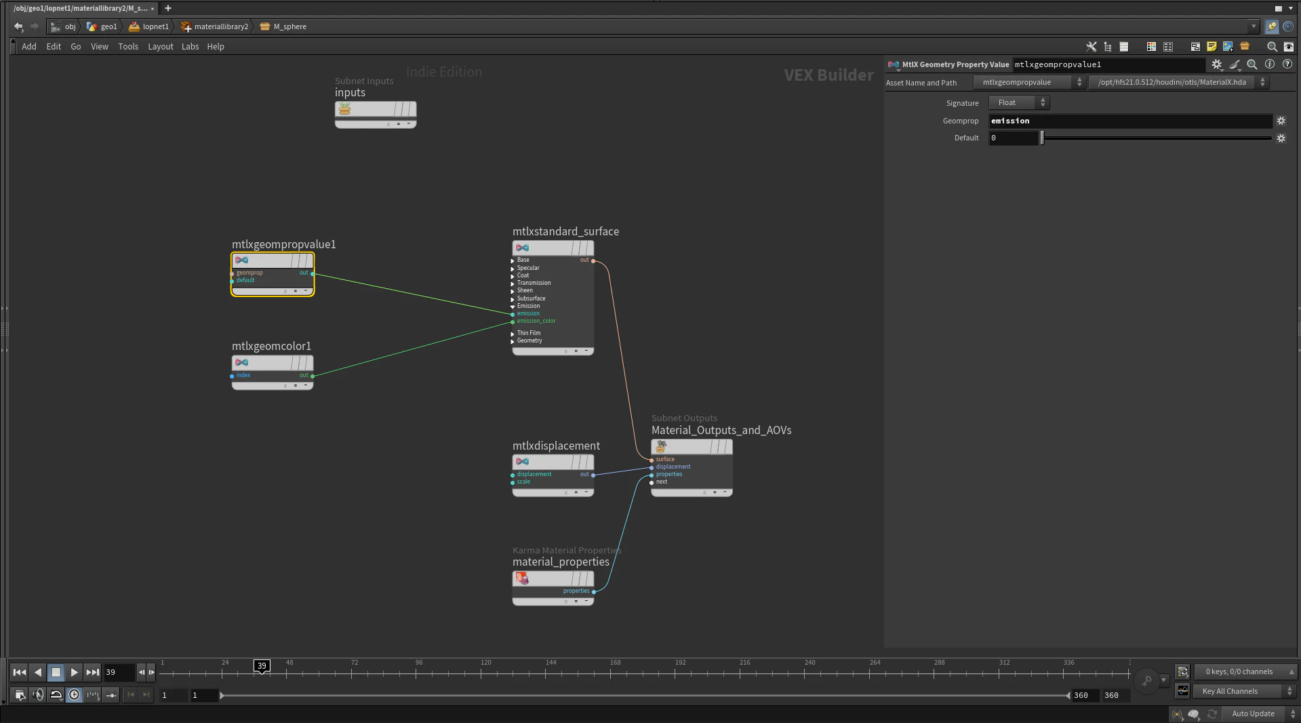The height and width of the screenshot is (723, 1301).
Task: Open the animation key icon button
Action: coord(1147,680)
